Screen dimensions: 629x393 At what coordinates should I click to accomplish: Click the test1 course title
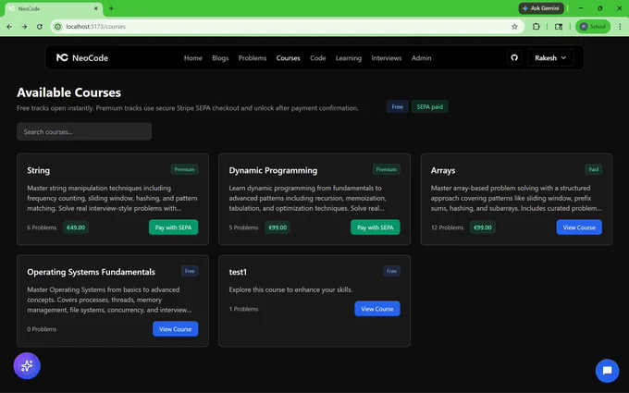(238, 272)
